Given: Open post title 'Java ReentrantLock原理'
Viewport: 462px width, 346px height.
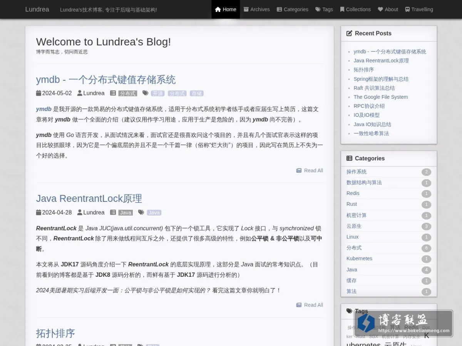Looking at the screenshot, I should click(89, 198).
